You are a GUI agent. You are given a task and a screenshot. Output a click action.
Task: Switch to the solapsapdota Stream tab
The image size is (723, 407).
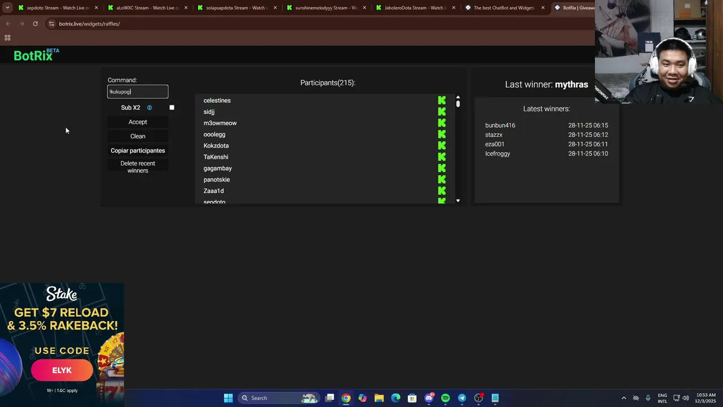coord(236,8)
